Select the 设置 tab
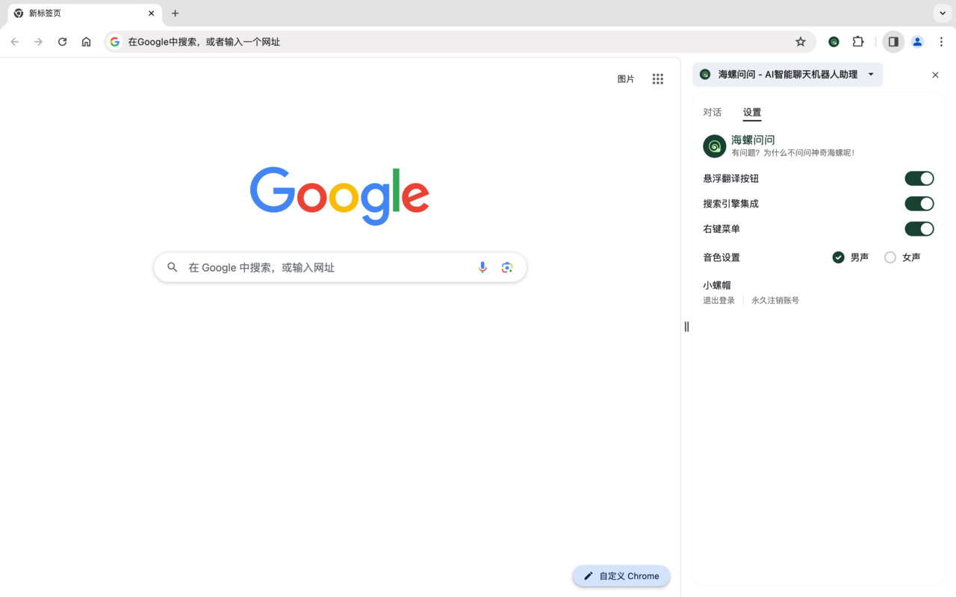 tap(752, 113)
